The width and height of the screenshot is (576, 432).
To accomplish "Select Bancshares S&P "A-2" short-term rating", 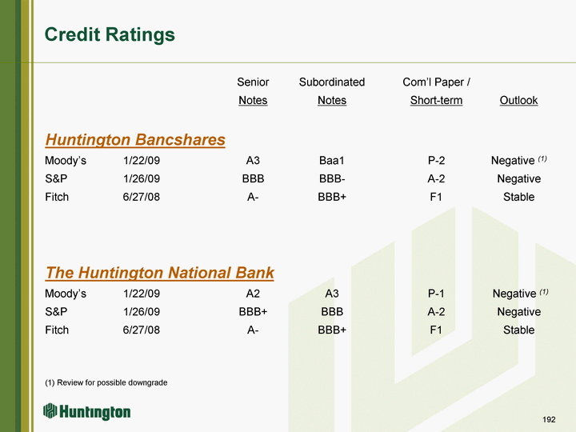I will [x=436, y=178].
